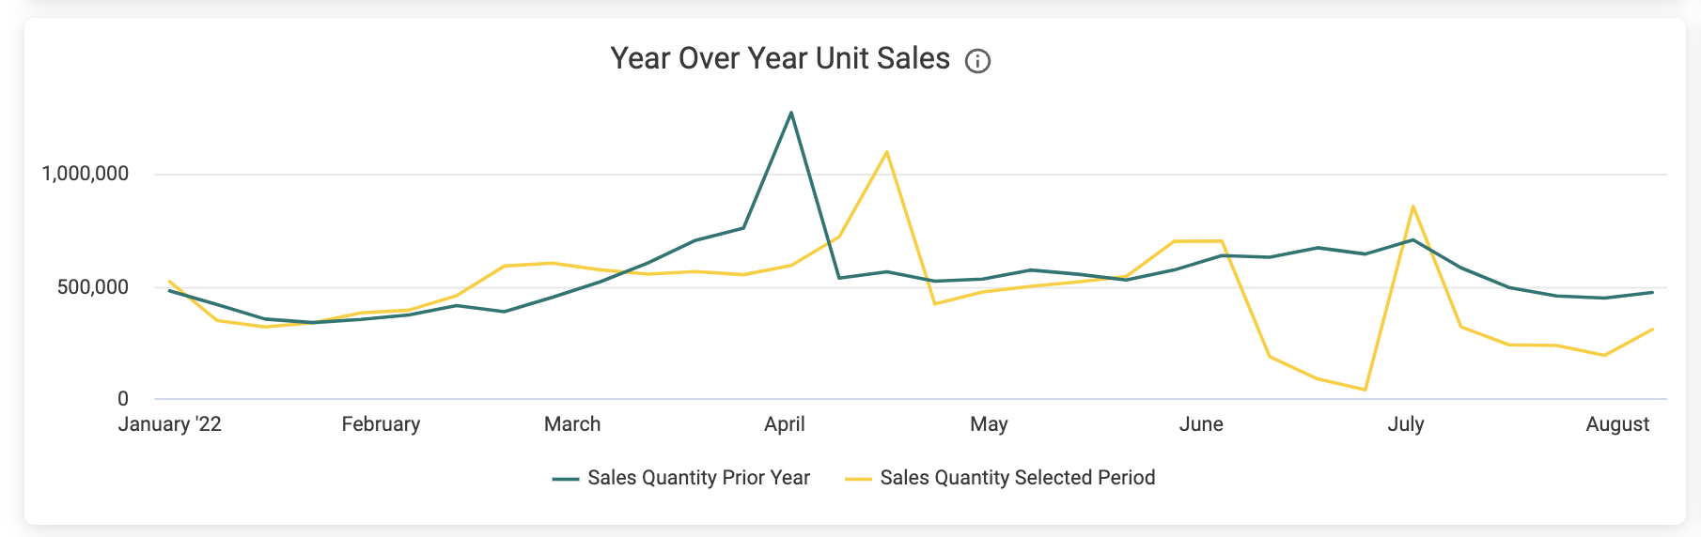Toggle Sales Quantity Prior Year legend entry
Image resolution: width=1701 pixels, height=537 pixels.
click(681, 478)
